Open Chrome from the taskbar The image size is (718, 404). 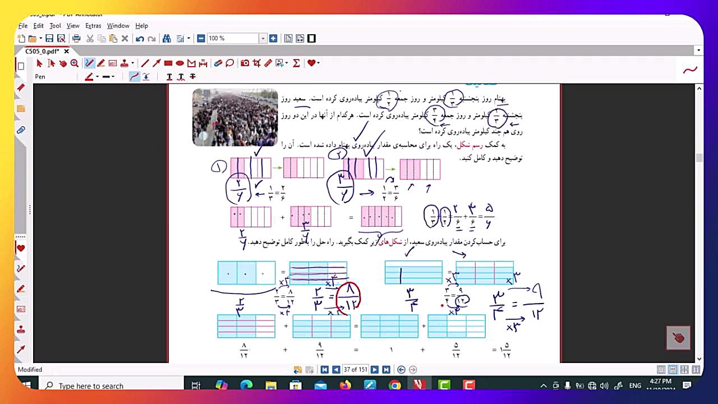(x=395, y=385)
